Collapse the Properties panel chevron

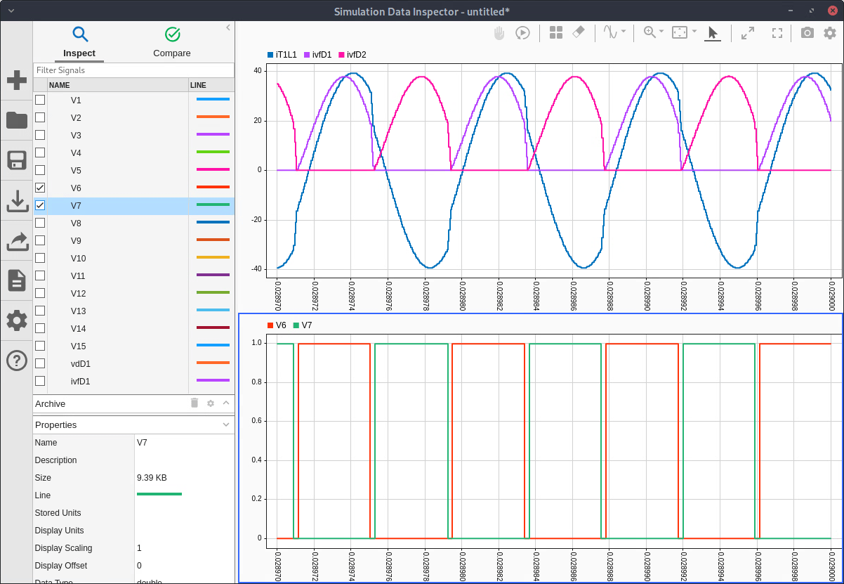[x=226, y=424]
